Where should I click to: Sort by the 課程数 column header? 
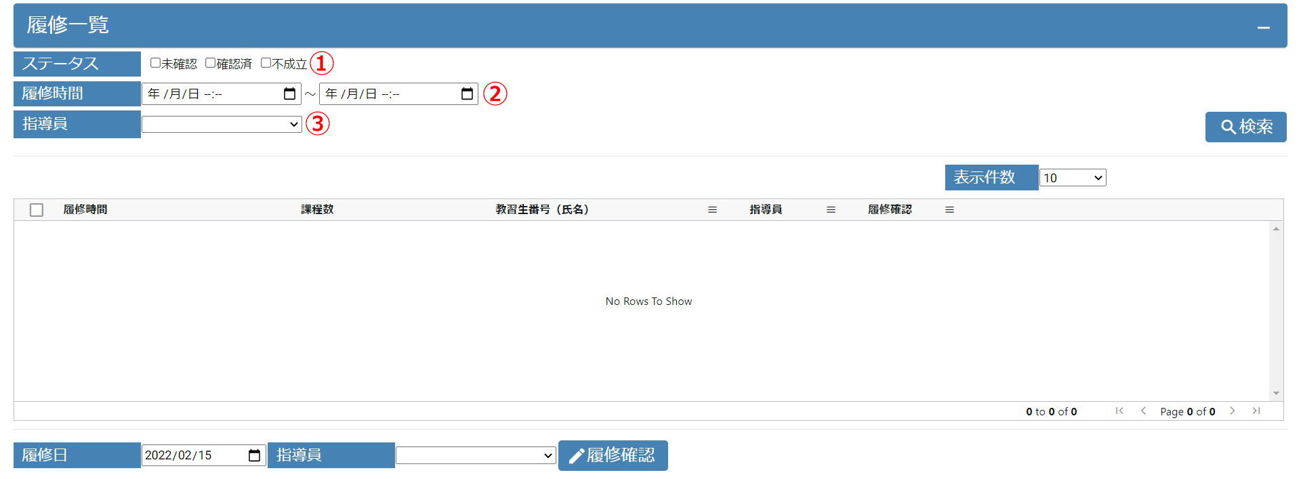(317, 210)
